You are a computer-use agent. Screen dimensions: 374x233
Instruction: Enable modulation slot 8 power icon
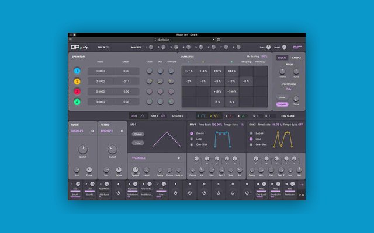tap(175, 193)
